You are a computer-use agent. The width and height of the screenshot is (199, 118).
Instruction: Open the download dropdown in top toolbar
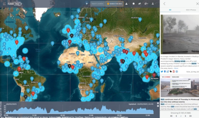click(x=127, y=4)
